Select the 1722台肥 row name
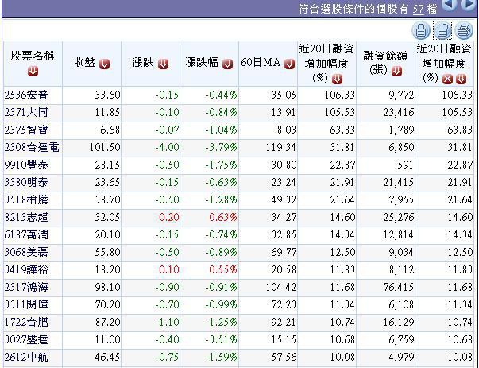 (x=26, y=322)
